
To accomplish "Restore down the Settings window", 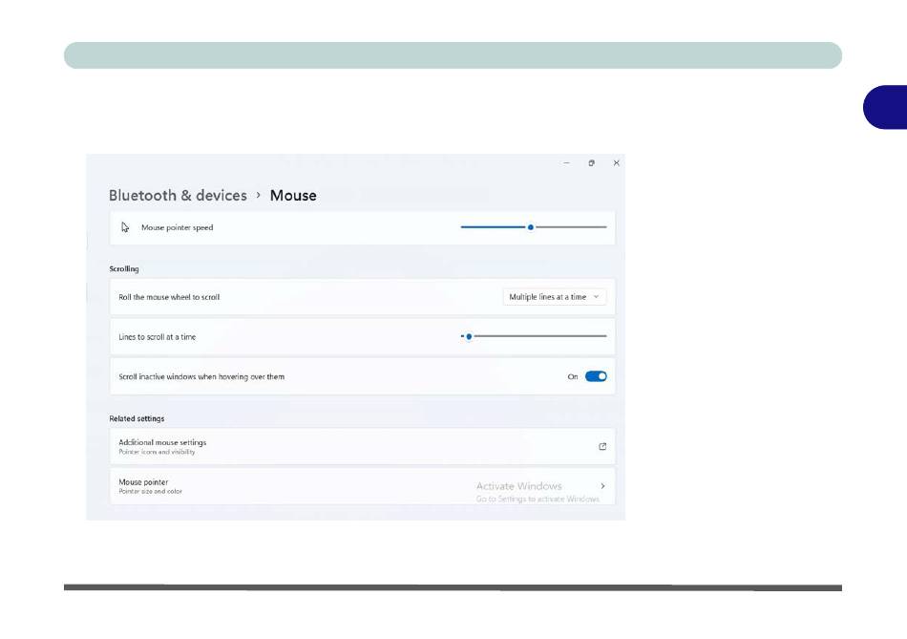I will [592, 163].
